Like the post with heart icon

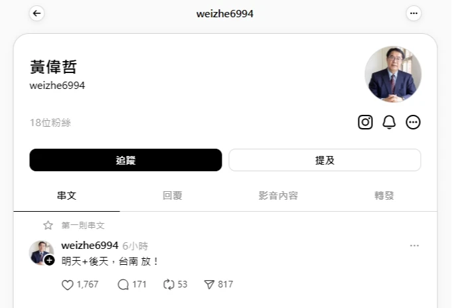tap(68, 285)
